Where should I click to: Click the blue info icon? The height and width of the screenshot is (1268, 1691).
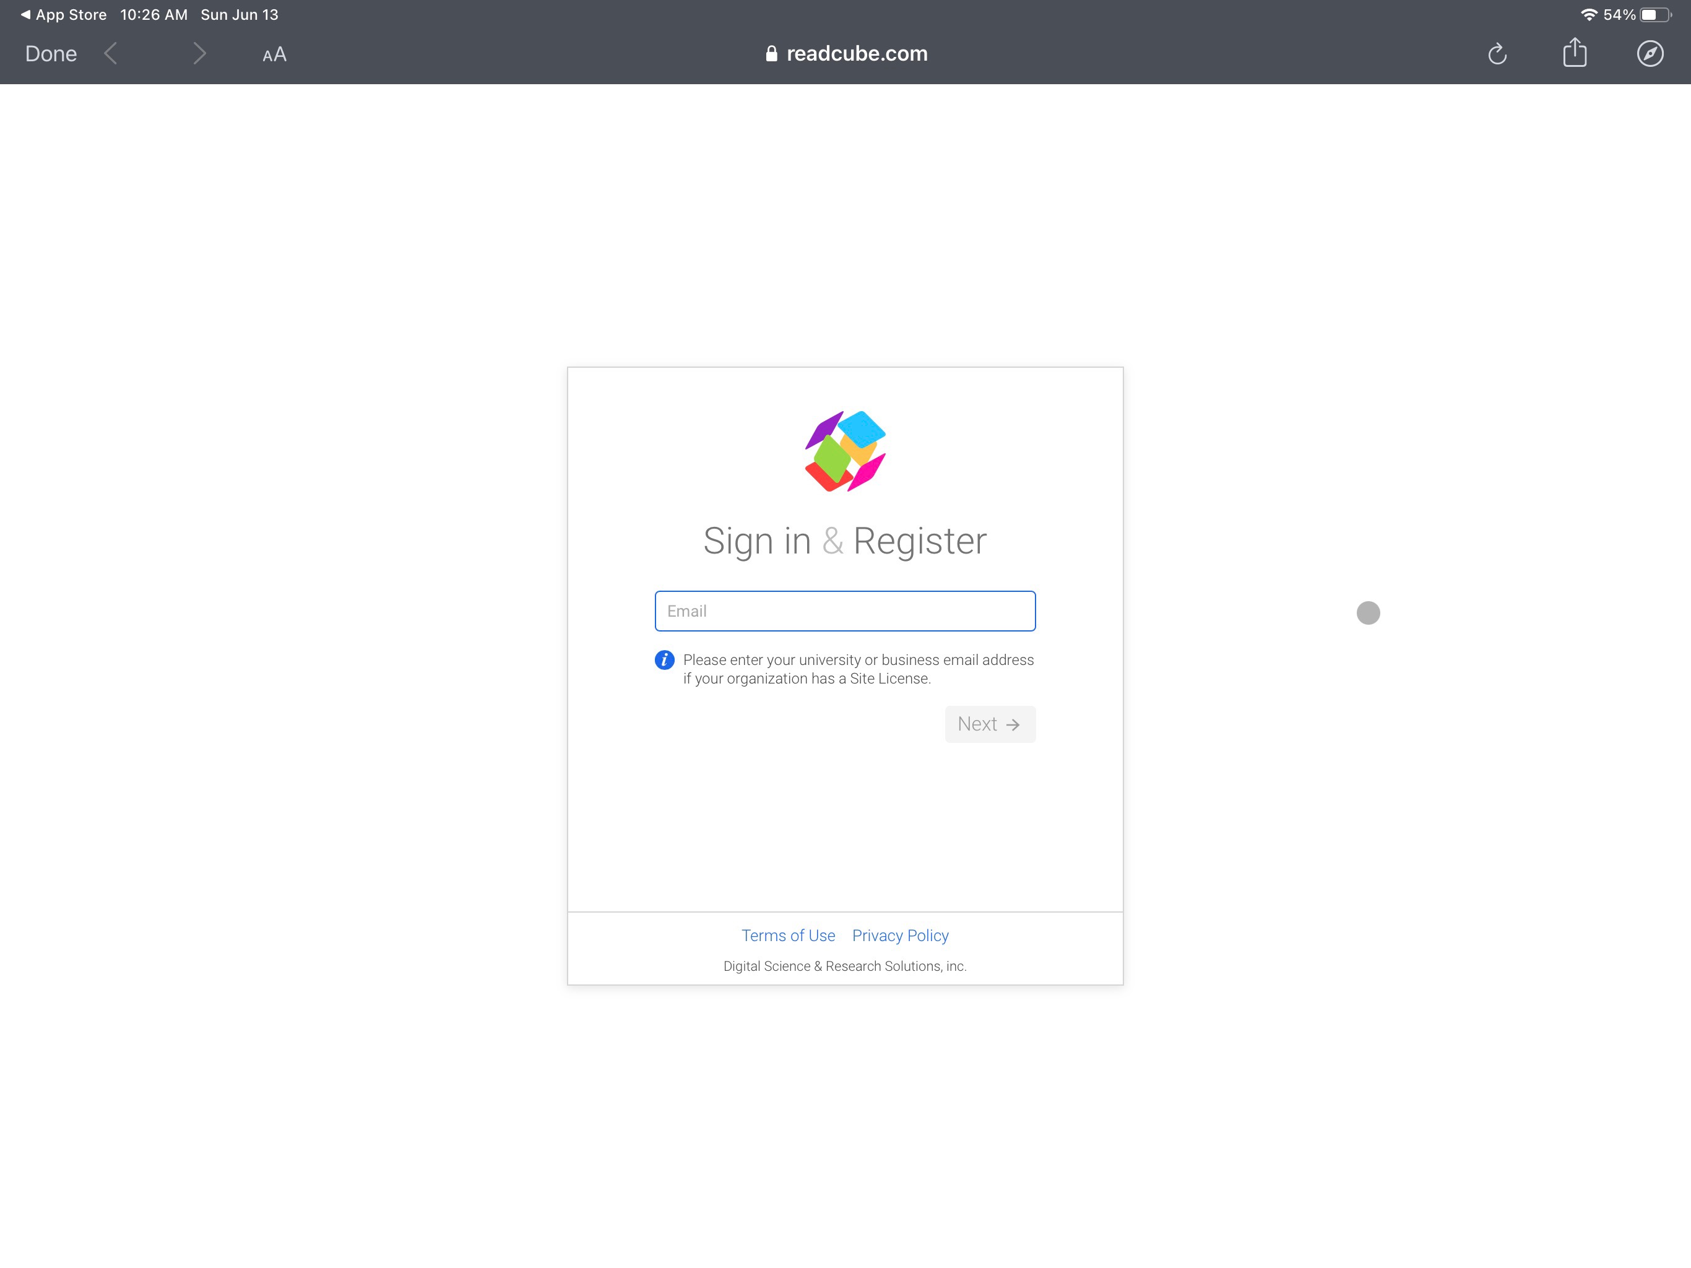pos(664,660)
